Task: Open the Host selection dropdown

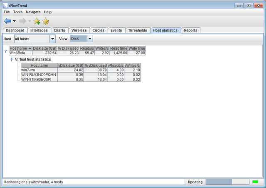Action: 35,39
